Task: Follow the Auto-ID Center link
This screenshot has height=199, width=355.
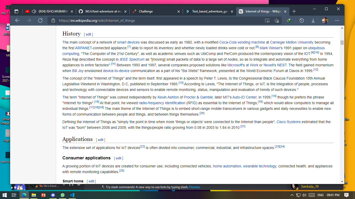Action: click(x=244, y=97)
